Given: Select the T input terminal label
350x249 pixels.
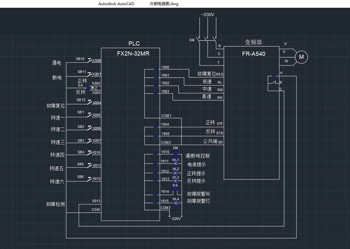Looking at the screenshot, I should click(x=219, y=63).
